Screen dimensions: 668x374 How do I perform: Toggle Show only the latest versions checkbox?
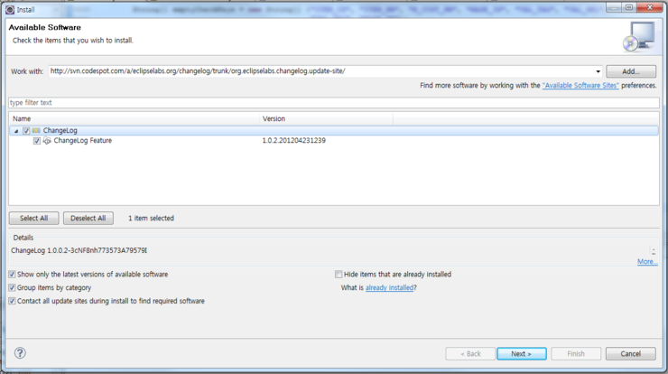point(12,275)
